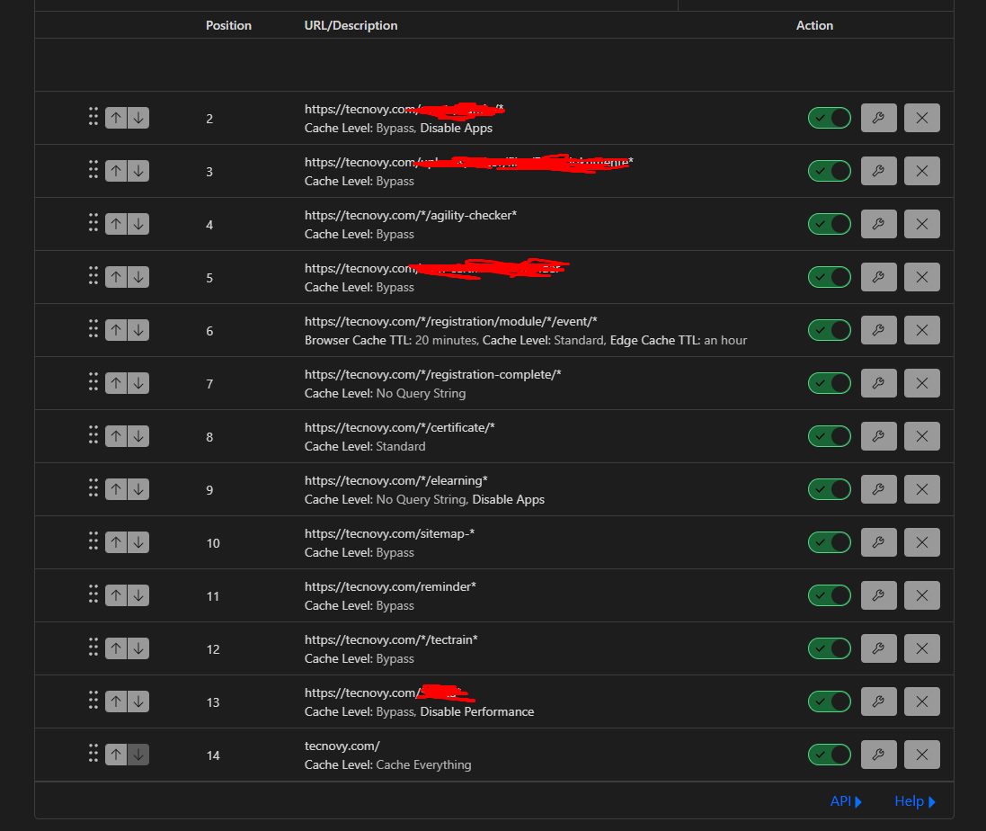986x831 pixels.
Task: Move agility-checker rule up one position
Action: pos(116,224)
